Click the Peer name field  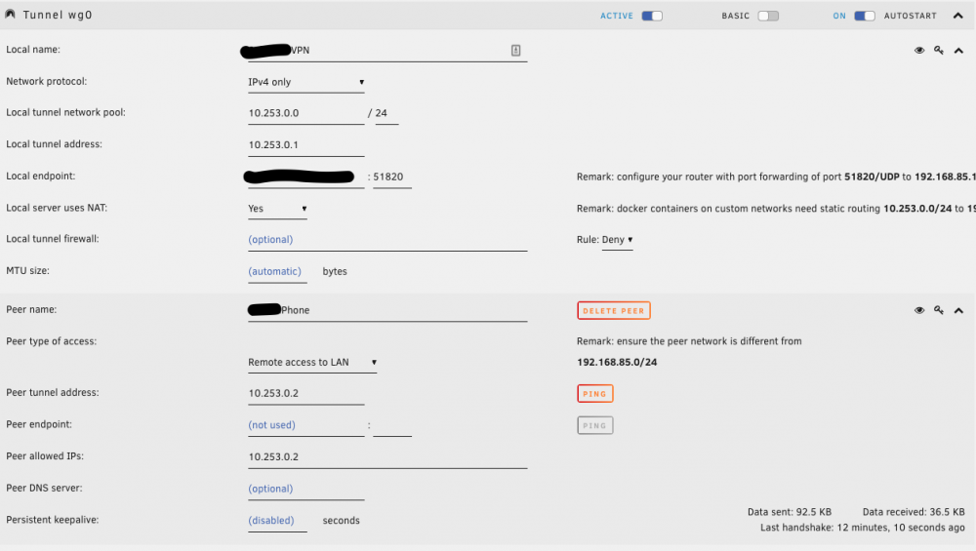[x=387, y=310]
